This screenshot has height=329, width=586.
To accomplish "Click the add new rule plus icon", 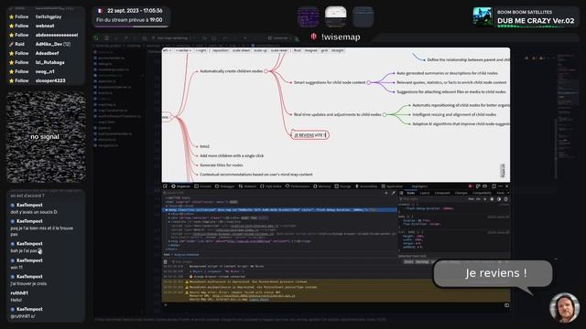I will tap(485, 199).
